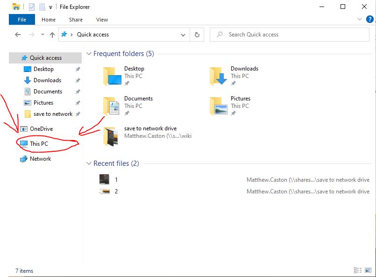Open the recent locations dropdown arrow

point(43,35)
